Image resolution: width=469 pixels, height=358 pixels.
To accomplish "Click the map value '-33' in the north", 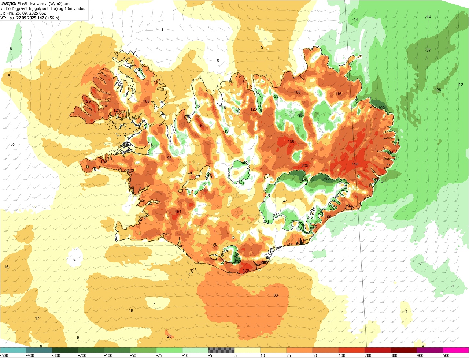I will pos(276,97).
